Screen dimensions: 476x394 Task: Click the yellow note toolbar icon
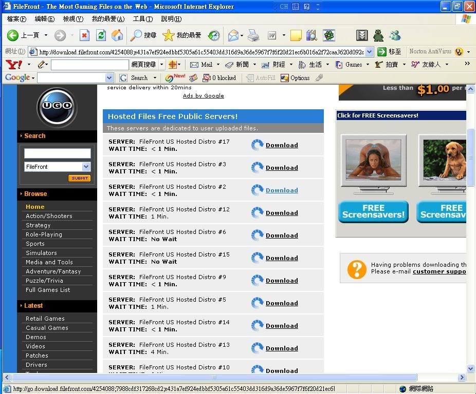[296, 35]
